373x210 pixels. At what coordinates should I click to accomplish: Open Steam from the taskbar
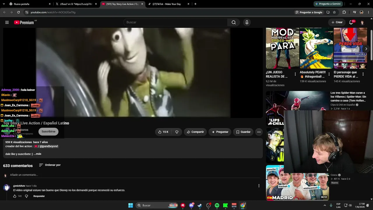point(200,205)
